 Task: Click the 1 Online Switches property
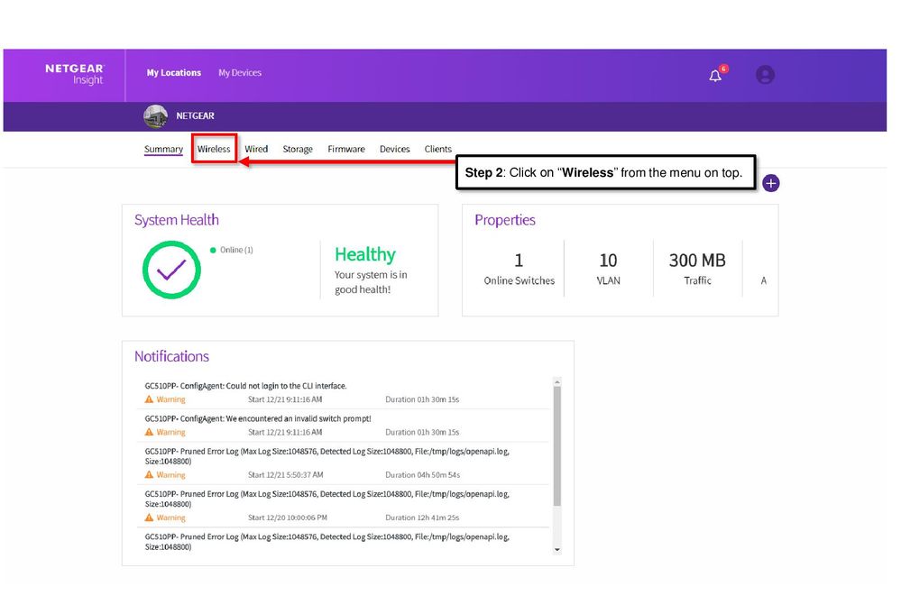(519, 269)
